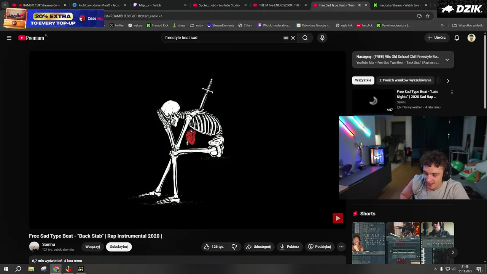487x274 pixels.
Task: Open on-screen keyboard in search box
Action: 286,38
